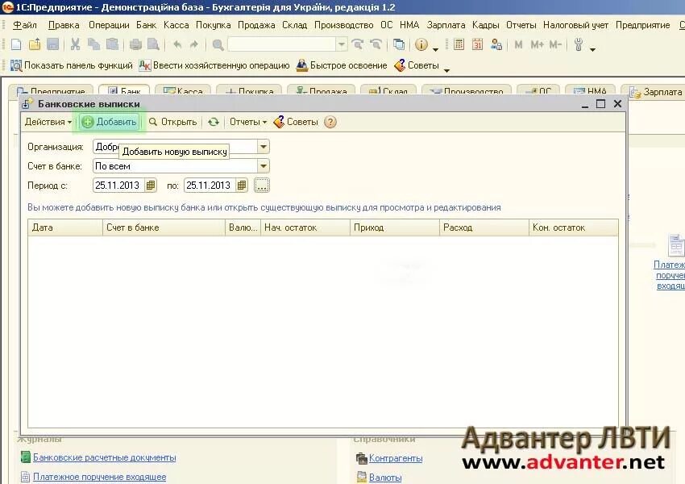685x484 pixels.
Task: Click the M+ memory button
Action: coord(537,44)
